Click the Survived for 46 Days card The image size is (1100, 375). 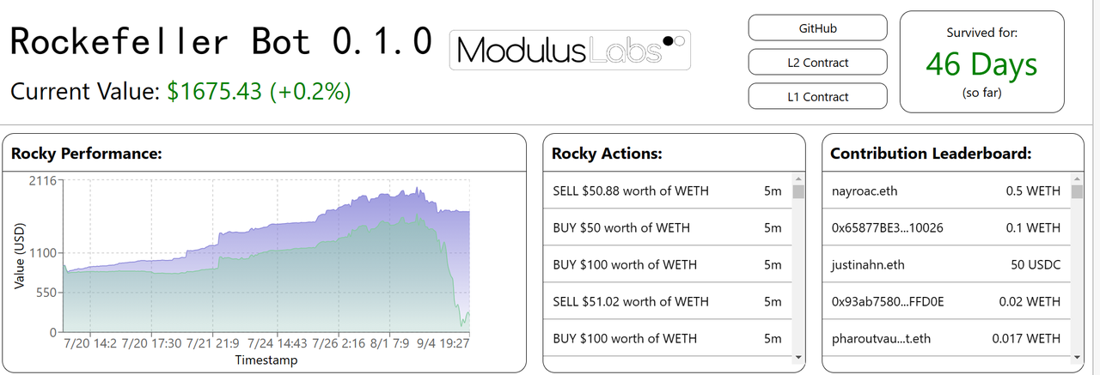(981, 62)
